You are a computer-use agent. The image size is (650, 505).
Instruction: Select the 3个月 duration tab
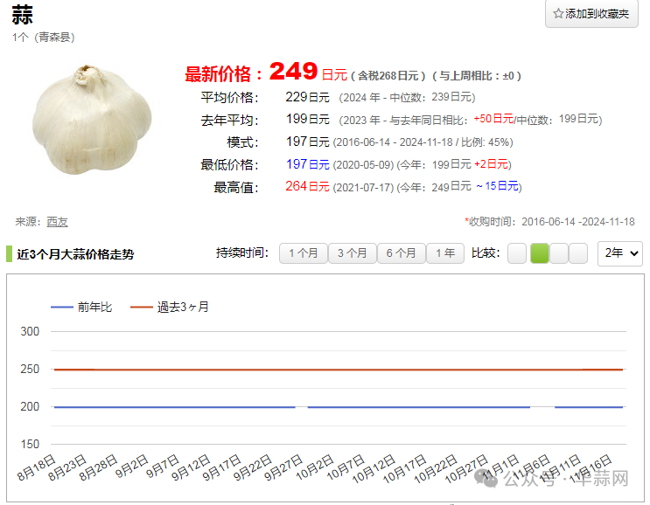pyautogui.click(x=352, y=253)
